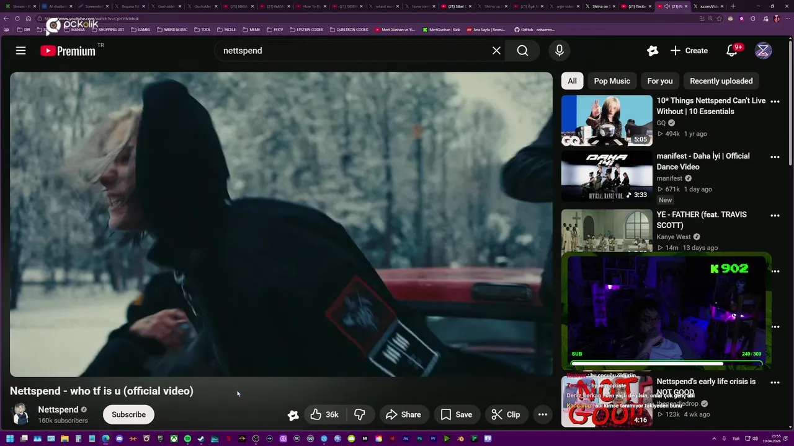Image resolution: width=794 pixels, height=446 pixels.
Task: Click the sparkle Ask icon beside Like
Action: coord(293,415)
